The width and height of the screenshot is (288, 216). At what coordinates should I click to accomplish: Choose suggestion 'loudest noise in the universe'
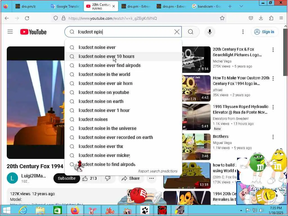tap(123, 128)
